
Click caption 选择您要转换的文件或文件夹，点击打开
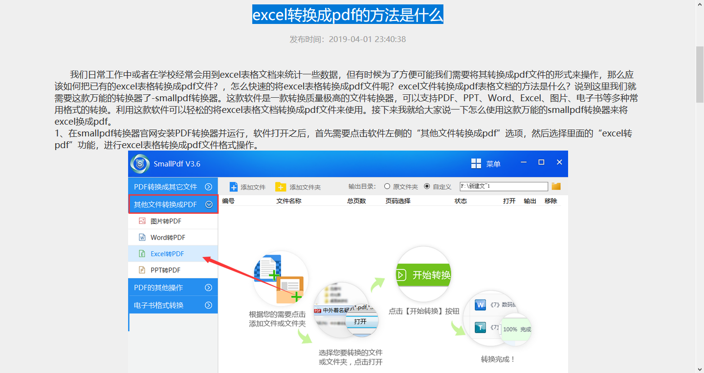(x=351, y=357)
